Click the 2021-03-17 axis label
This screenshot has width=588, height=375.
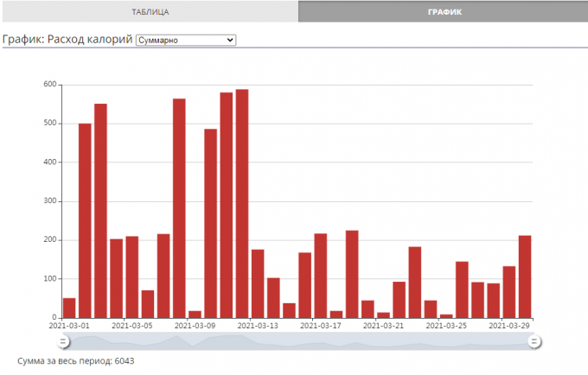pos(321,326)
